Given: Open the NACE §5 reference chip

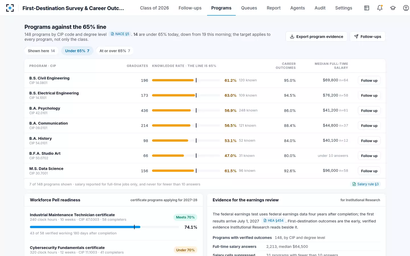Looking at the screenshot, I should [120, 34].
